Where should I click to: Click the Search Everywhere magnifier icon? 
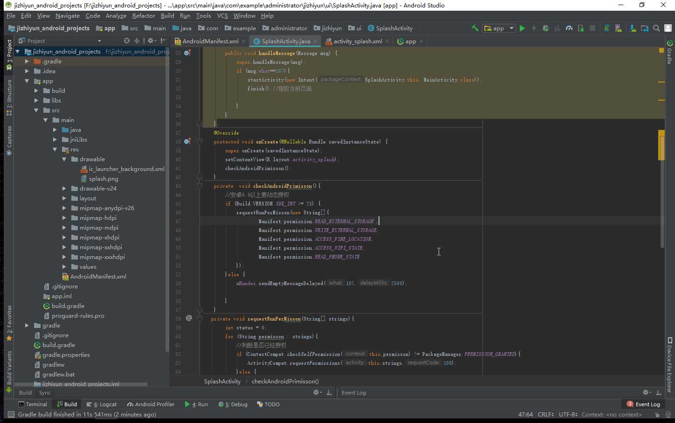pyautogui.click(x=656, y=28)
